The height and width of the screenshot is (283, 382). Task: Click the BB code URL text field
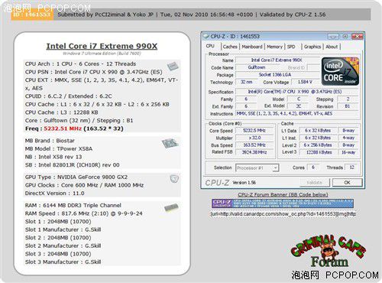[x=283, y=214]
